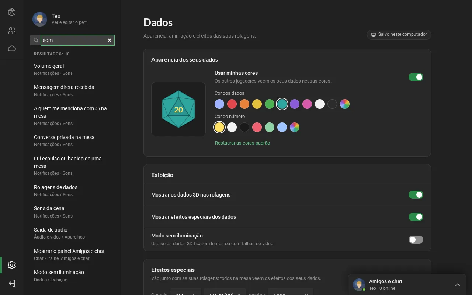Open the friends section via the people icon
Image resolution: width=472 pixels, height=295 pixels.
[12, 31]
